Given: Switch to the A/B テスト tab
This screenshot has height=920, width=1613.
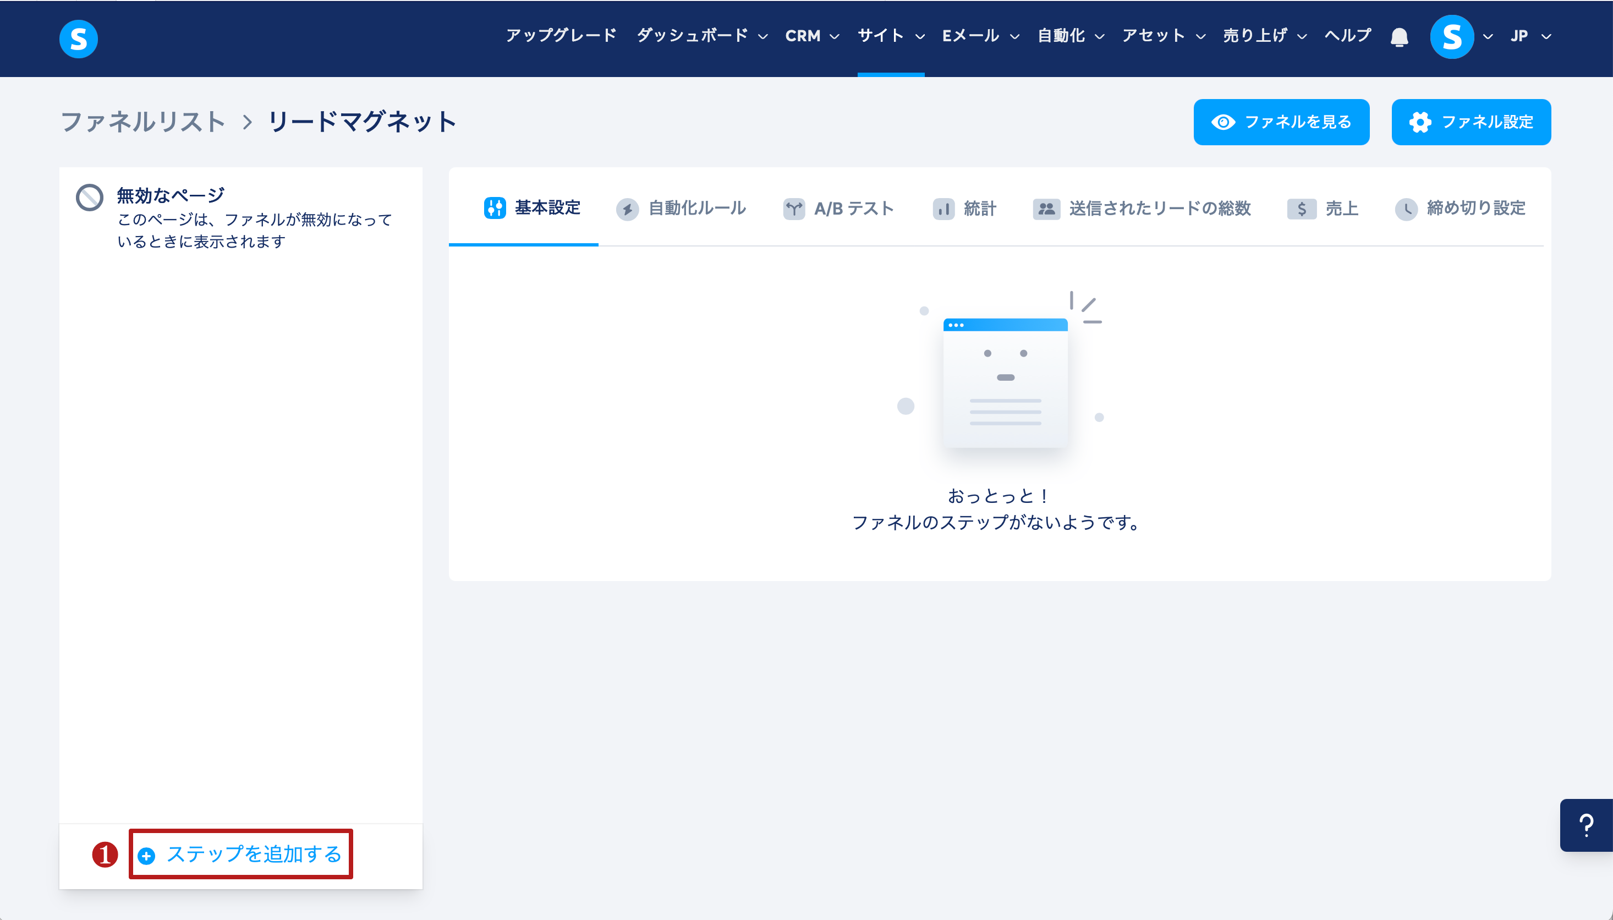Looking at the screenshot, I should tap(838, 209).
